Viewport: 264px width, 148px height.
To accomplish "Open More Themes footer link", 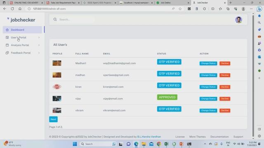I will 198,137.
